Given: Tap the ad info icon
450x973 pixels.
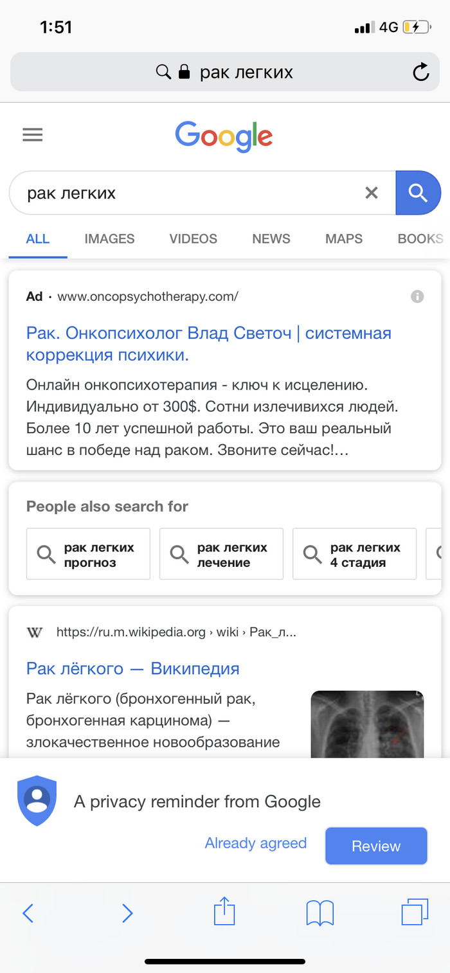Looking at the screenshot, I should [417, 296].
